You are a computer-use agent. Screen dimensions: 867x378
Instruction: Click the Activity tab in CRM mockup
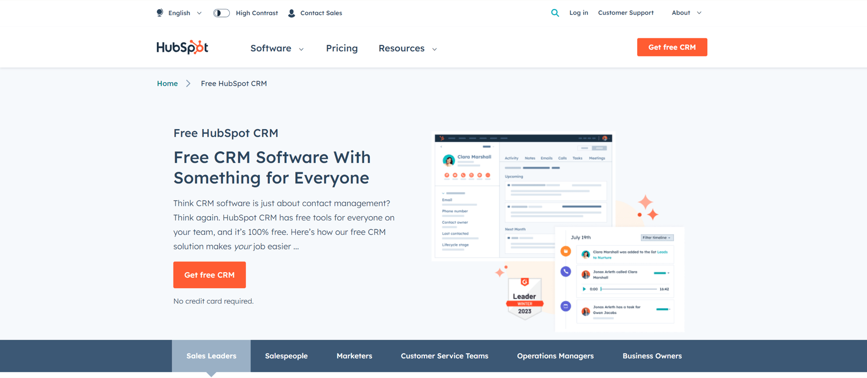pyautogui.click(x=512, y=158)
